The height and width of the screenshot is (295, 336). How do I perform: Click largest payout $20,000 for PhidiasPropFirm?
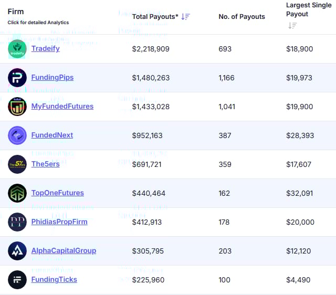click(300, 222)
